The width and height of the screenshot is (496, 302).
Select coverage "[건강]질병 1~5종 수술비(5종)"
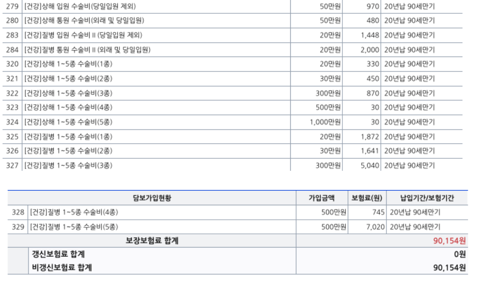[x=74, y=227]
